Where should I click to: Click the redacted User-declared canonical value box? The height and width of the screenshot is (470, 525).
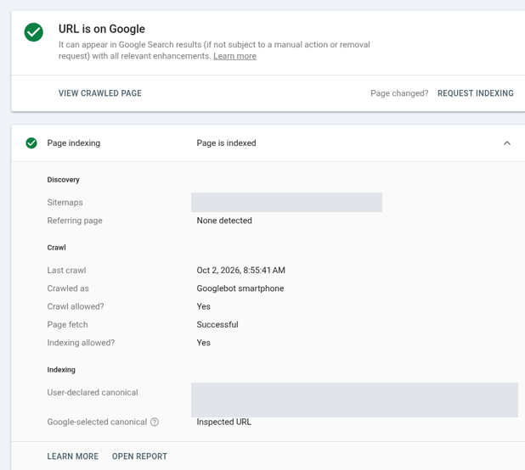click(354, 400)
